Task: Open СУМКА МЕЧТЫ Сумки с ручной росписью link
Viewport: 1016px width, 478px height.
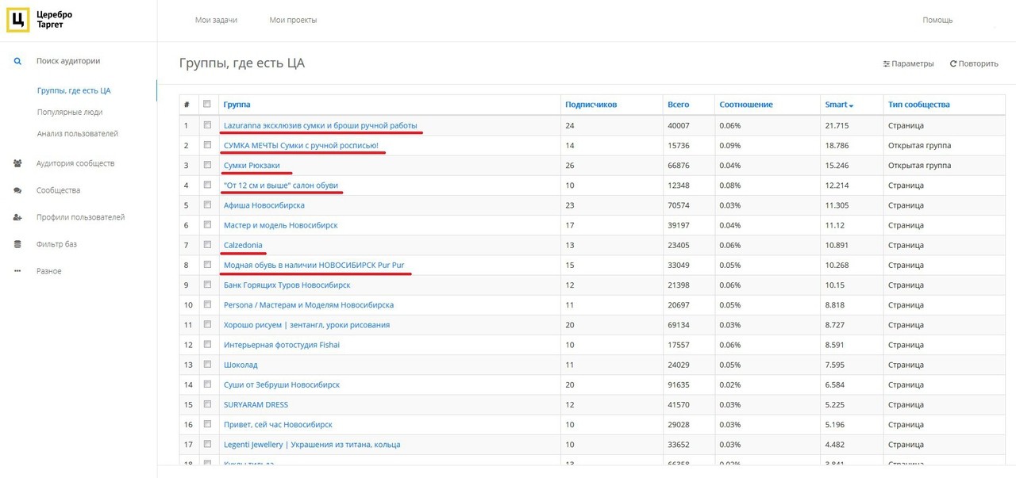Action: 301,146
